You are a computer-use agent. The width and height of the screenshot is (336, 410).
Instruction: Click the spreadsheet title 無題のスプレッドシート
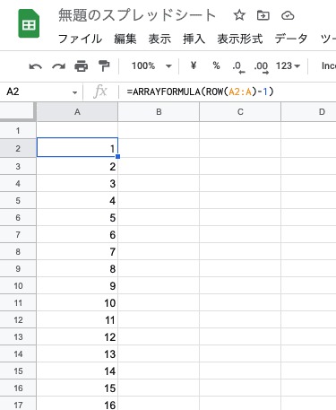point(137,15)
